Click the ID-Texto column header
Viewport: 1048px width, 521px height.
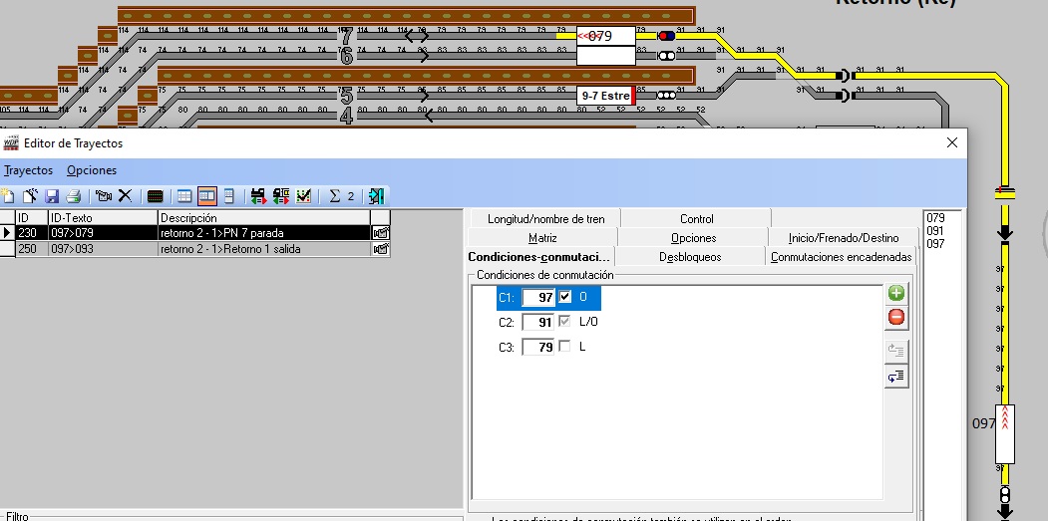[x=104, y=218]
